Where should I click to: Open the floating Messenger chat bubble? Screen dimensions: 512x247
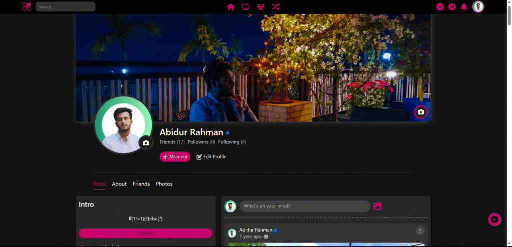point(494,219)
